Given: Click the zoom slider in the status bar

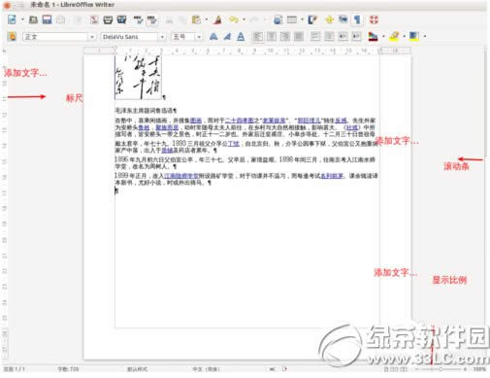Looking at the screenshot, I should 441,369.
